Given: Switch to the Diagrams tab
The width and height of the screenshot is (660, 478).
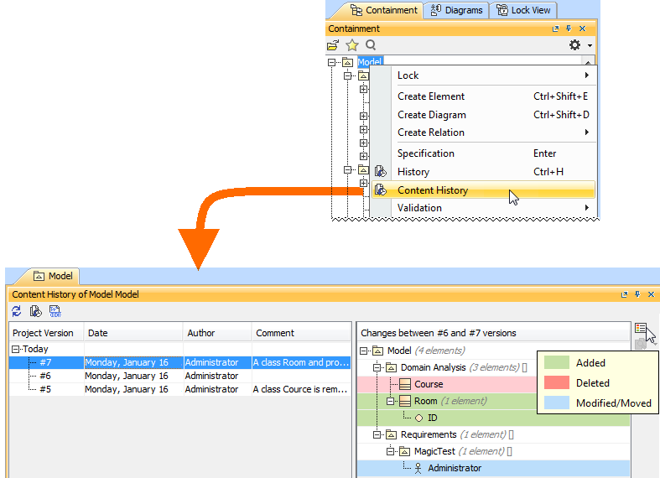Looking at the screenshot, I should pos(457,10).
